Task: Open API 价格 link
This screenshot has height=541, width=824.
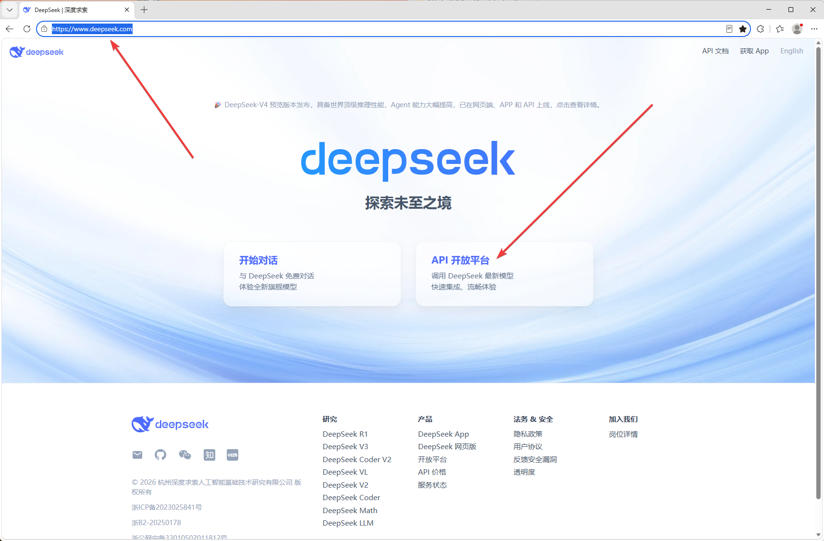Action: pos(432,472)
